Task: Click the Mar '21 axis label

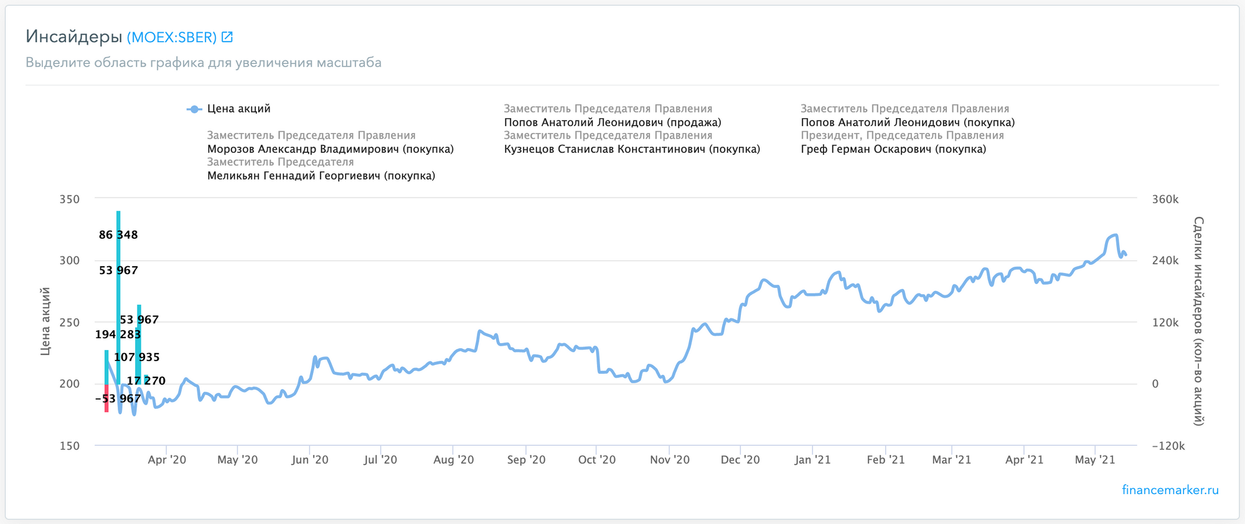Action: tap(952, 460)
